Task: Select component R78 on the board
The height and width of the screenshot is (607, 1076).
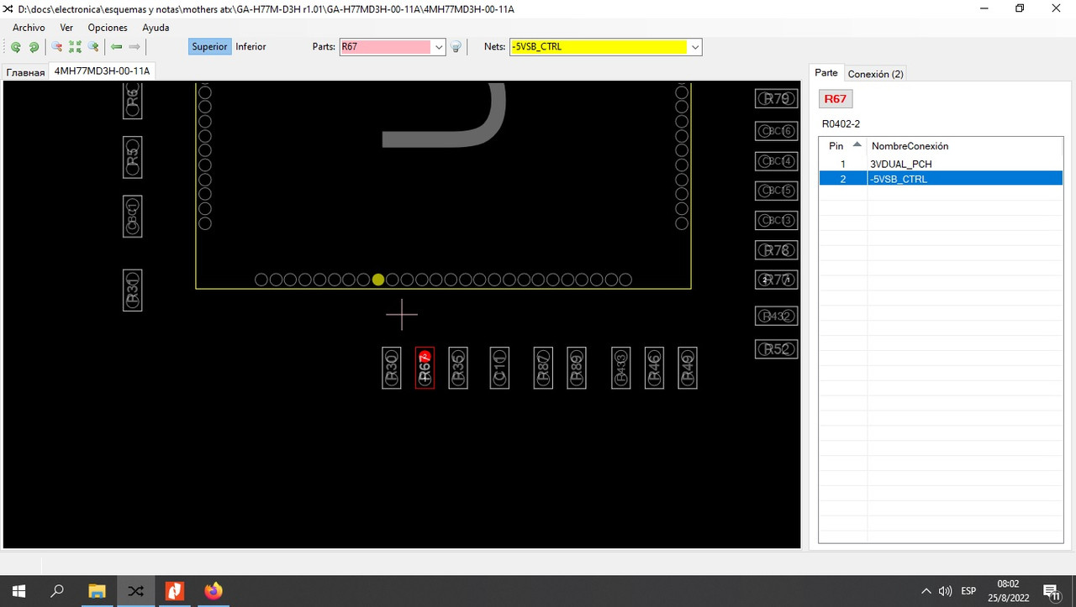Action: click(776, 250)
